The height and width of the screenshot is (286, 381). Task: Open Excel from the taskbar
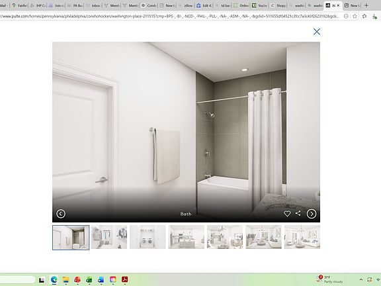(89, 280)
